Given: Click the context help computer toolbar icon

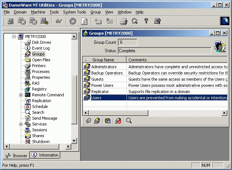Looking at the screenshot, I should click(x=157, y=21).
